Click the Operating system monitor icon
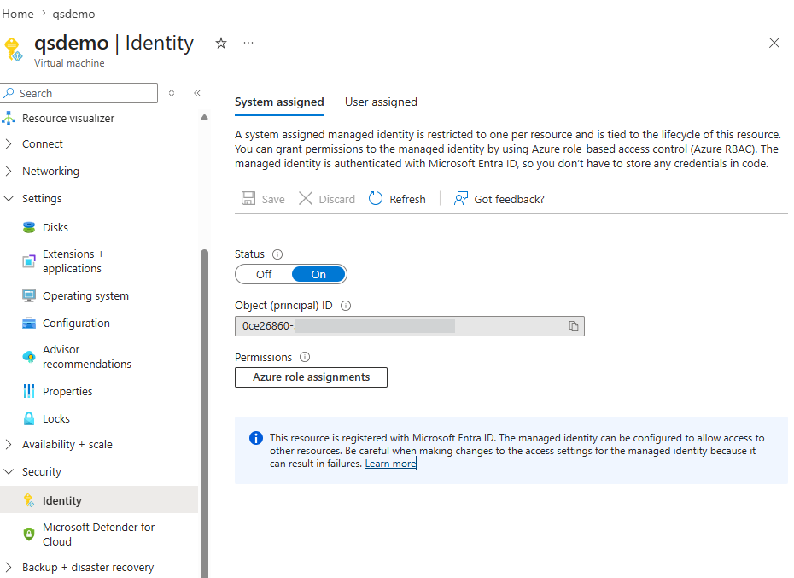794x578 pixels. coord(29,296)
